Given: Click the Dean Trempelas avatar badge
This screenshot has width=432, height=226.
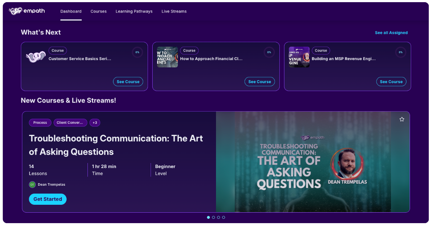Looking at the screenshot, I should [x=32, y=184].
